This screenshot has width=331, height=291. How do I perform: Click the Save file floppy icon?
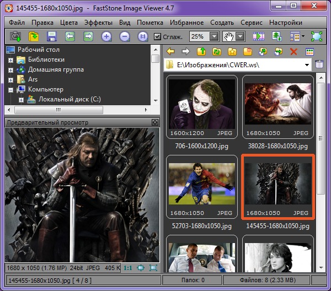[52, 36]
